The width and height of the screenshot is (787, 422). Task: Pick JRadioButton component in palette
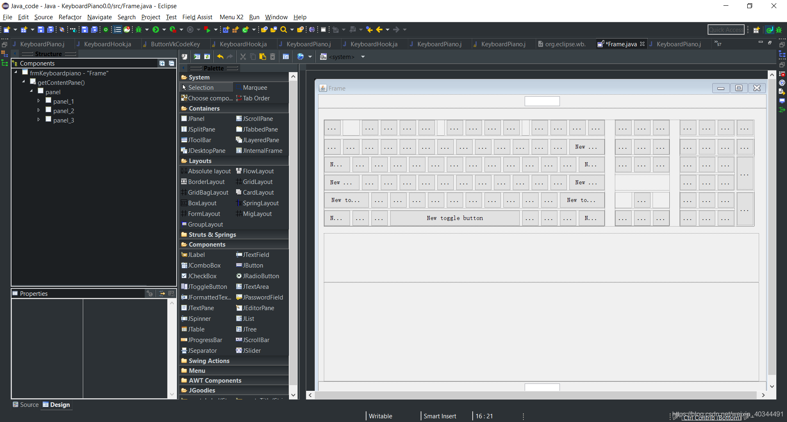point(257,276)
